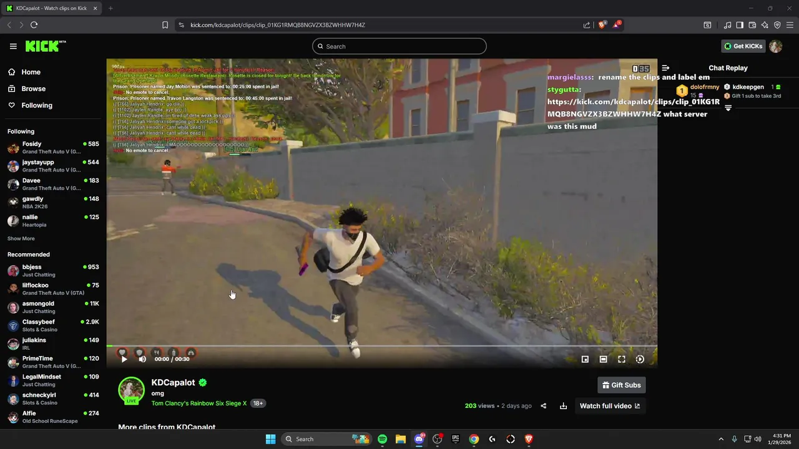Click the KDCapalot channel name
The image size is (799, 449).
[174, 382]
